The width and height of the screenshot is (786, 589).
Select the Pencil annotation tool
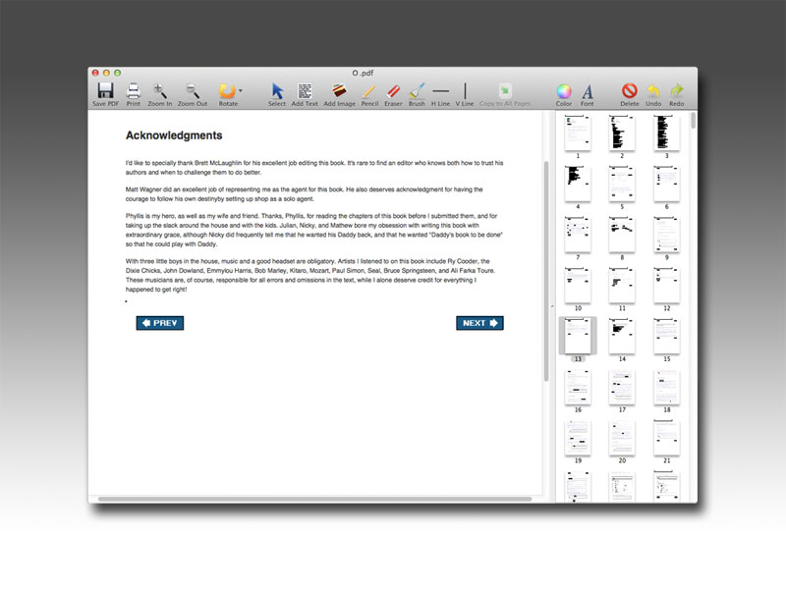click(x=367, y=90)
